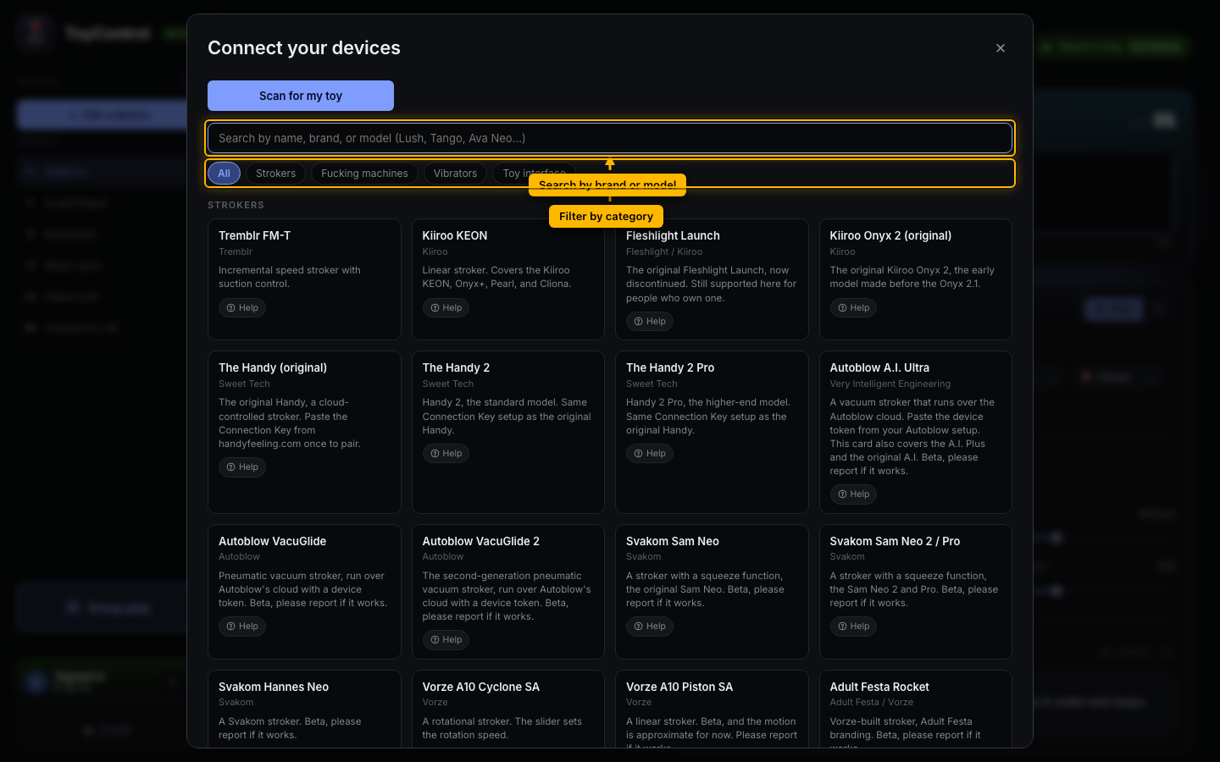This screenshot has height=762, width=1220.
Task: Open Help for Kiiroo KEON
Action: coord(446,308)
